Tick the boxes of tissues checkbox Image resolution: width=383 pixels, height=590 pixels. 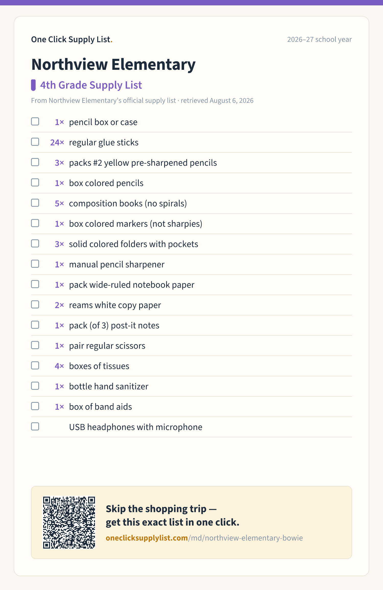tap(35, 365)
